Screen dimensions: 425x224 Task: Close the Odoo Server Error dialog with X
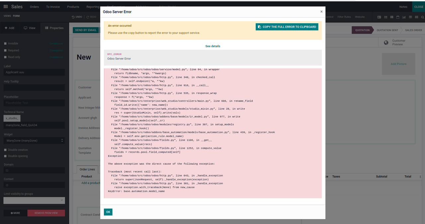click(321, 12)
